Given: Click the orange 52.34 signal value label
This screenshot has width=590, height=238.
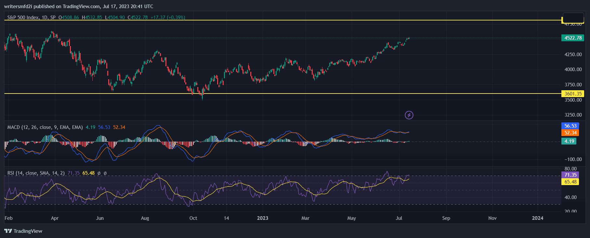Looking at the screenshot, I should (x=570, y=133).
